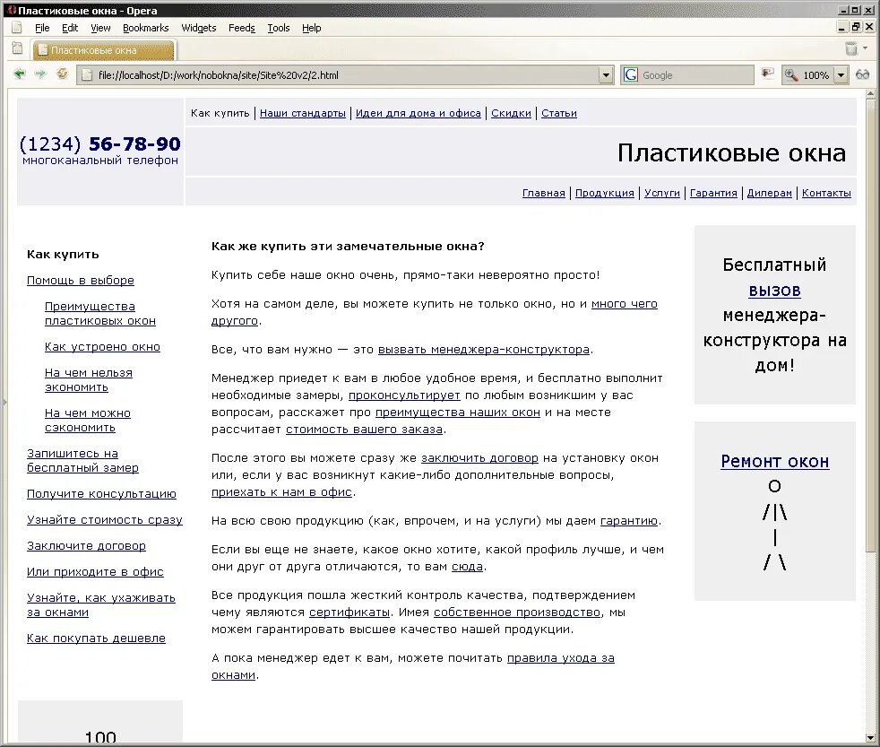880x747 pixels.
Task: Click Получите консультацию link
Action: click(x=101, y=494)
